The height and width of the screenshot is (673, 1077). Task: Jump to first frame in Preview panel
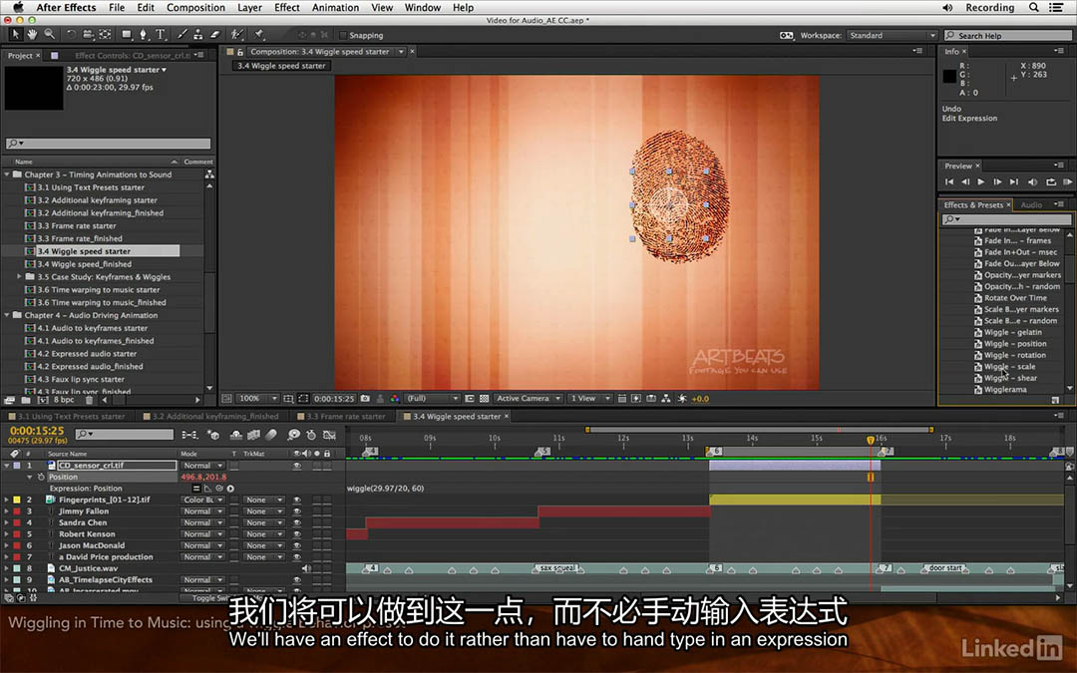pyautogui.click(x=949, y=182)
